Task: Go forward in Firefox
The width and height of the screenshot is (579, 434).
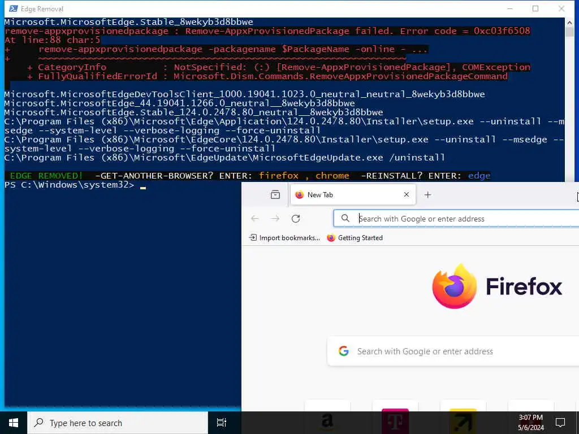Action: (275, 219)
